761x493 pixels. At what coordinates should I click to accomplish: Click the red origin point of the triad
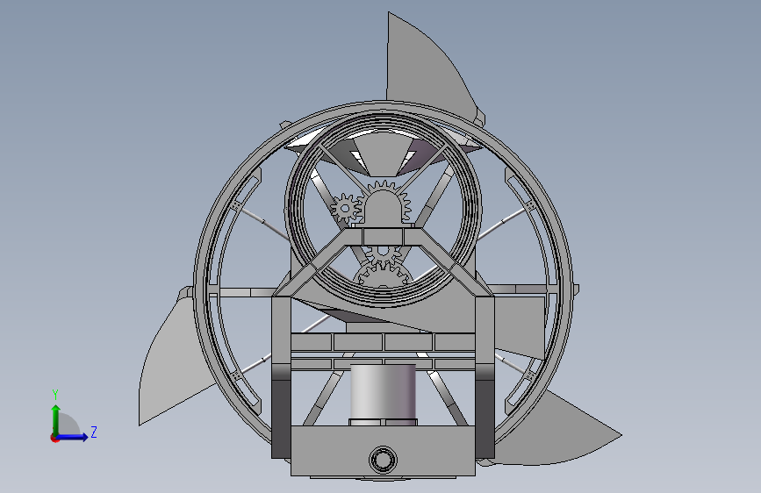(54, 438)
